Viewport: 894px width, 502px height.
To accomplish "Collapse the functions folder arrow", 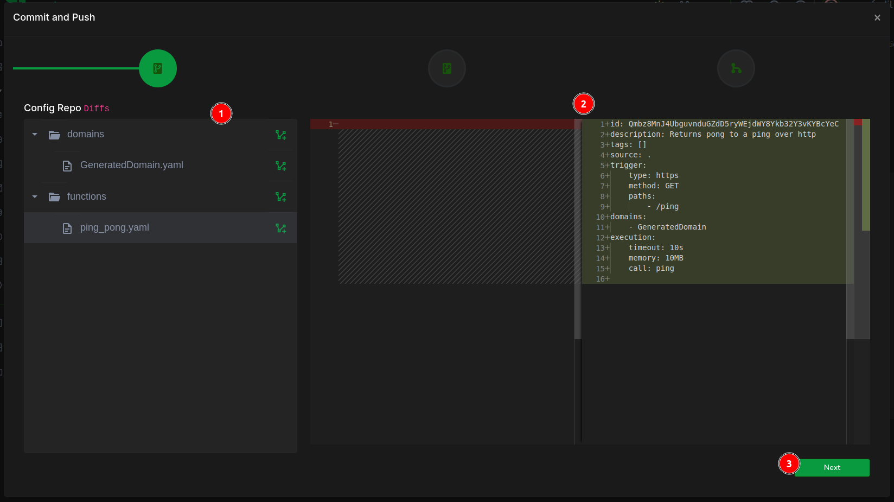I will pos(35,196).
